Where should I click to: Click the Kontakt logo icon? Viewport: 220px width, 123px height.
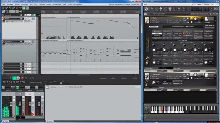(x=146, y=9)
